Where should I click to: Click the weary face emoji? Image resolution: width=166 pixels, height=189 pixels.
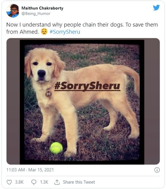click(44, 32)
